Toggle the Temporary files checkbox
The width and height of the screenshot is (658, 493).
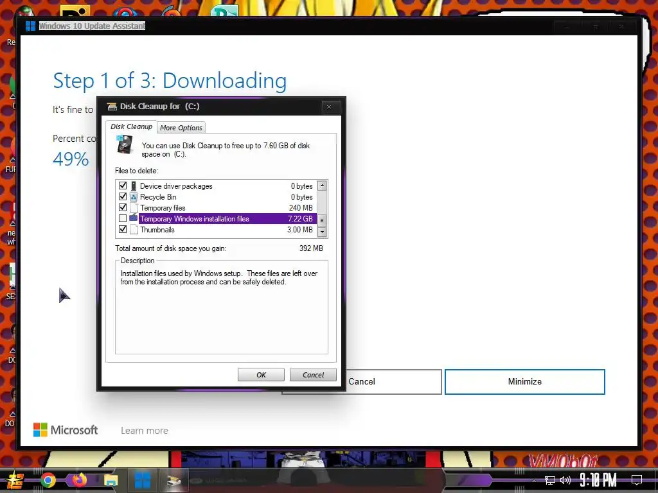123,207
